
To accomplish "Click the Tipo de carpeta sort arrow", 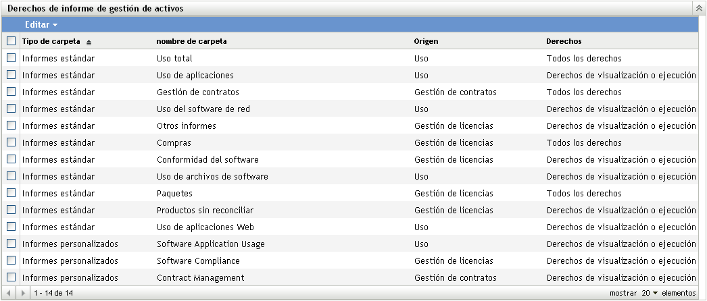I will pyautogui.click(x=89, y=42).
